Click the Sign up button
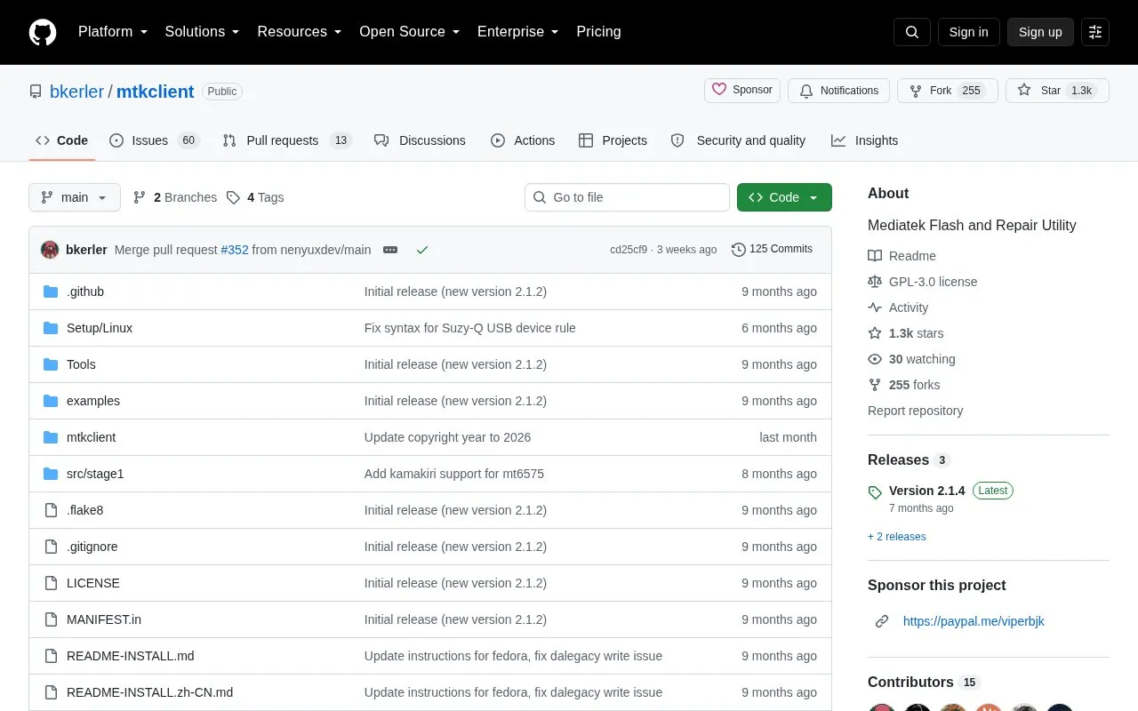Image resolution: width=1138 pixels, height=711 pixels. (1040, 32)
